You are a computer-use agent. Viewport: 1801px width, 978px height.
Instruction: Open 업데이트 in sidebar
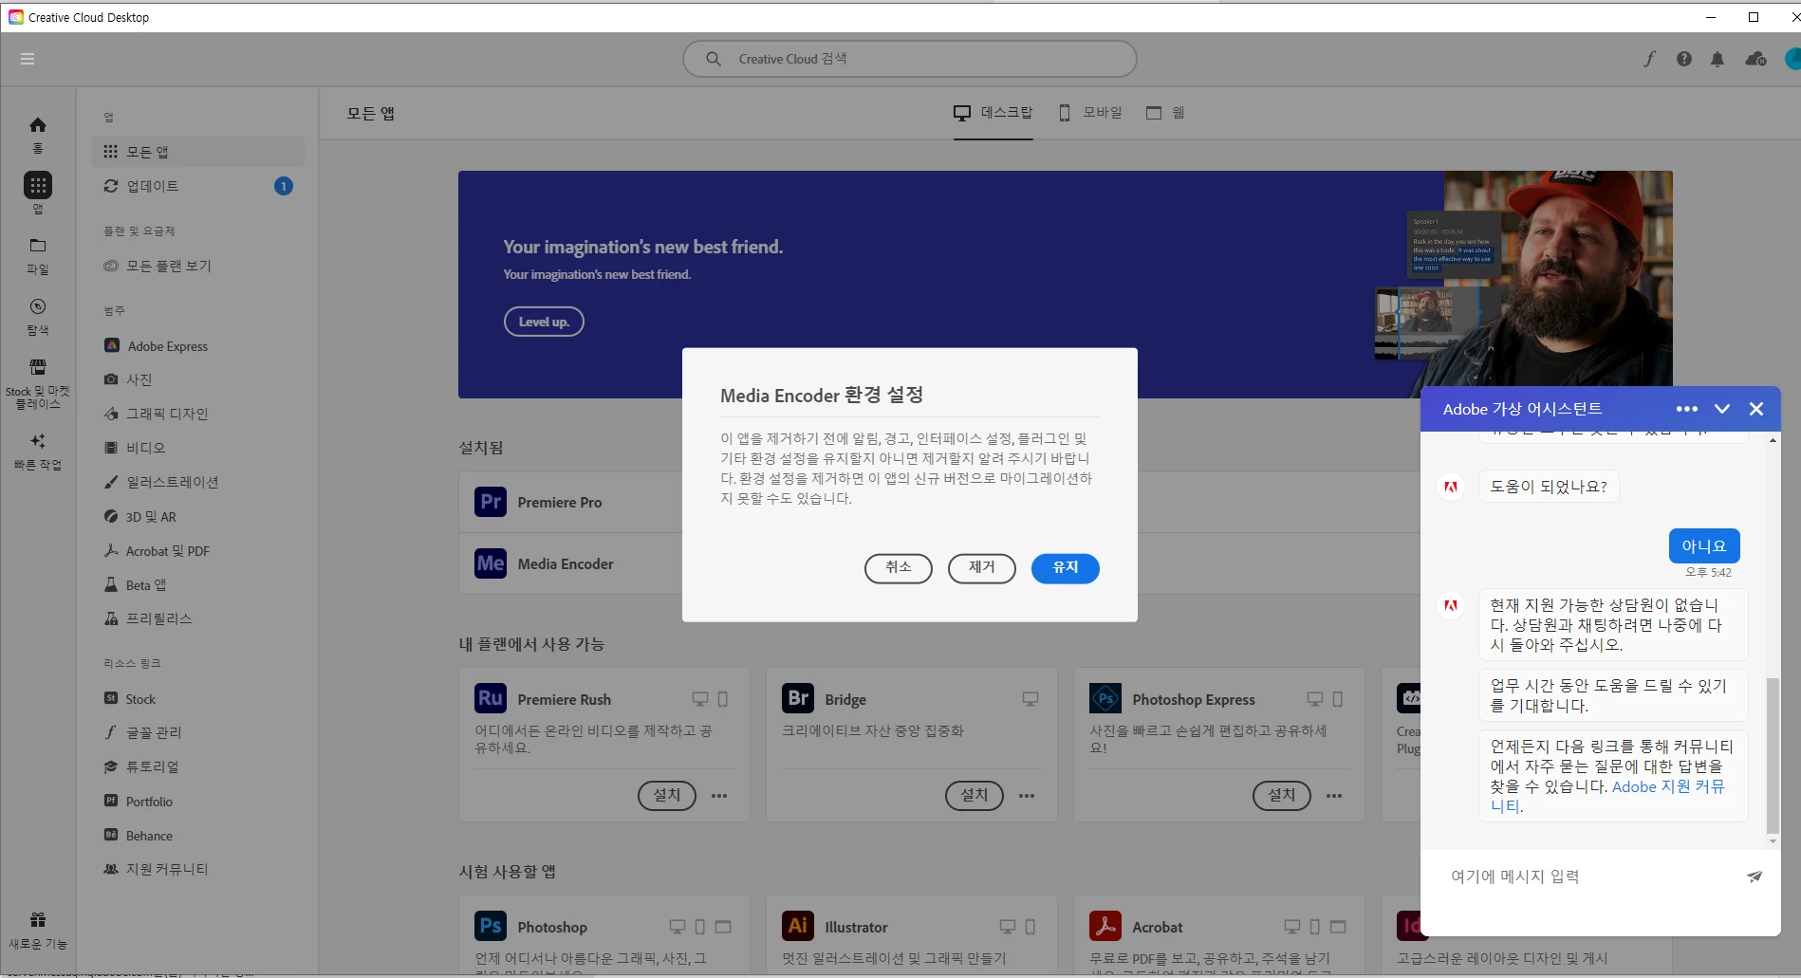click(x=198, y=186)
